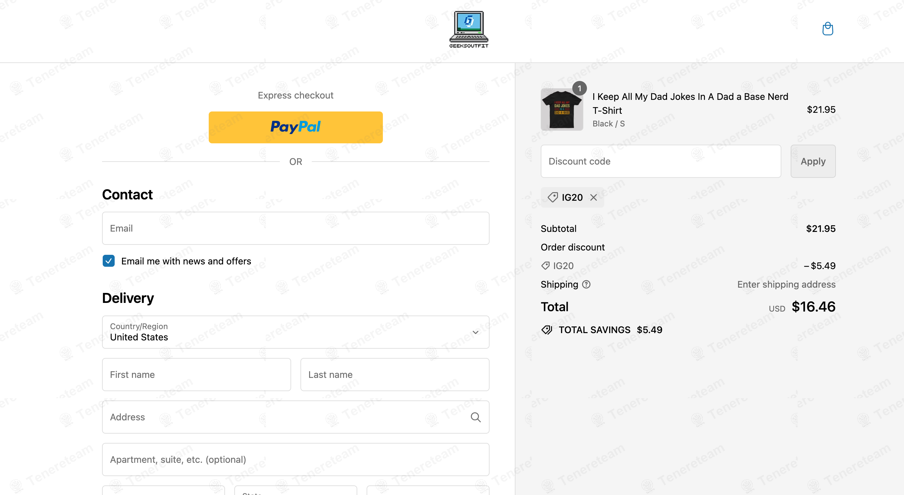
Task: Click the Country/Region chevron arrow
Action: point(475,332)
